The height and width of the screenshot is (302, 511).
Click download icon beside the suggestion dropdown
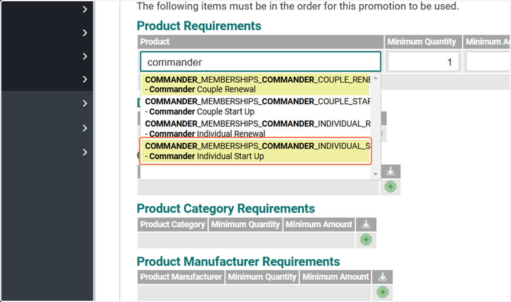coord(390,171)
